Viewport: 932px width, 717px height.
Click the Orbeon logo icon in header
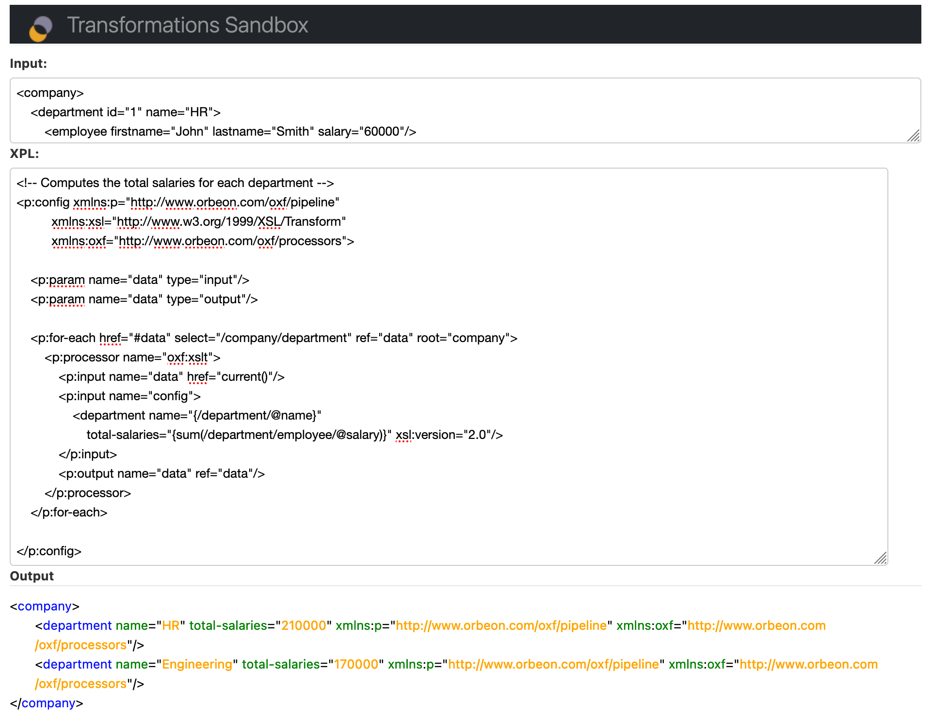tap(41, 28)
